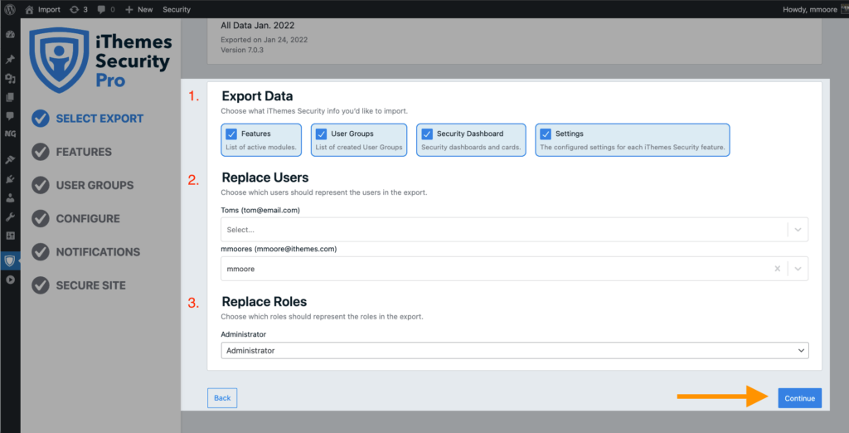
Task: Open the Settings sliders icon
Action: [x=10, y=236]
